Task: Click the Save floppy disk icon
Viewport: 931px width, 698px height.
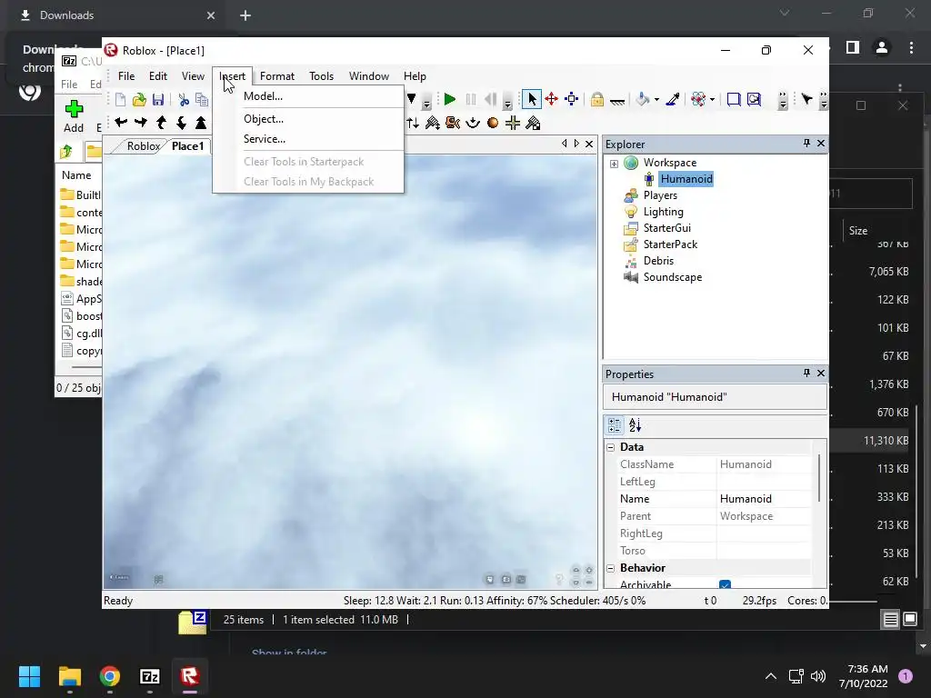Action: tap(158, 99)
